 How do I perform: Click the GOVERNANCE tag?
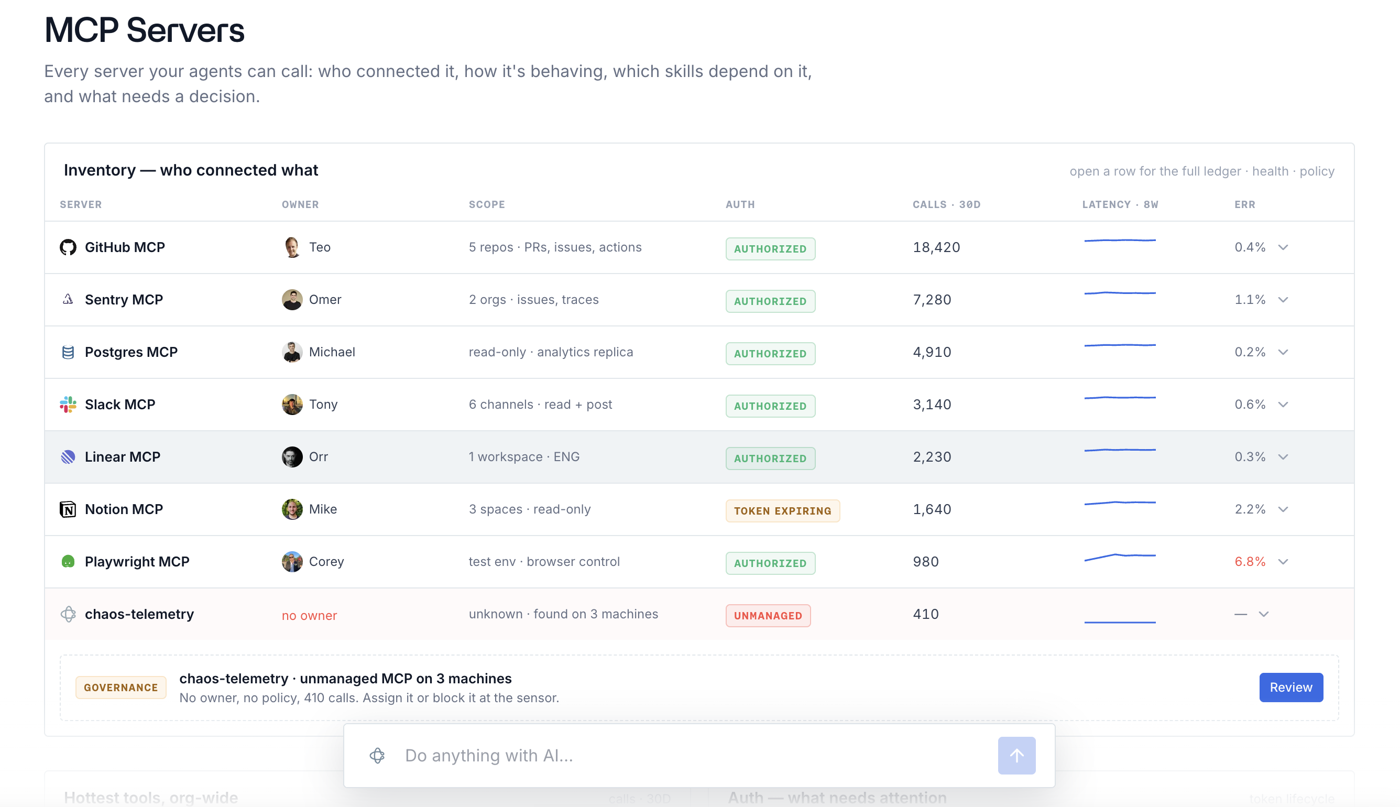(121, 688)
